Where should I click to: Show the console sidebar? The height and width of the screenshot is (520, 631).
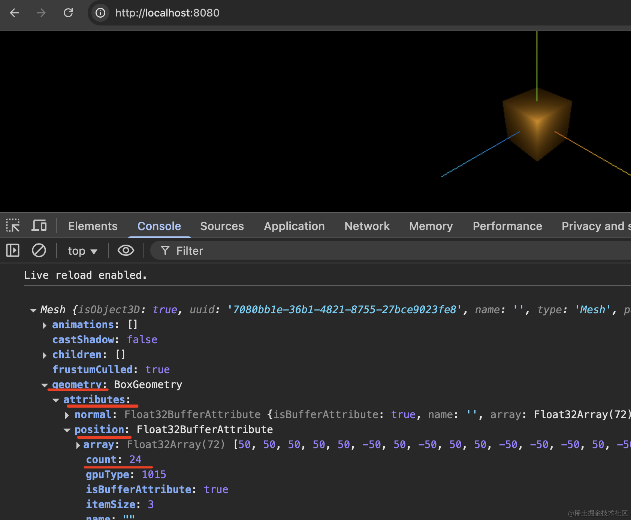tap(13, 250)
